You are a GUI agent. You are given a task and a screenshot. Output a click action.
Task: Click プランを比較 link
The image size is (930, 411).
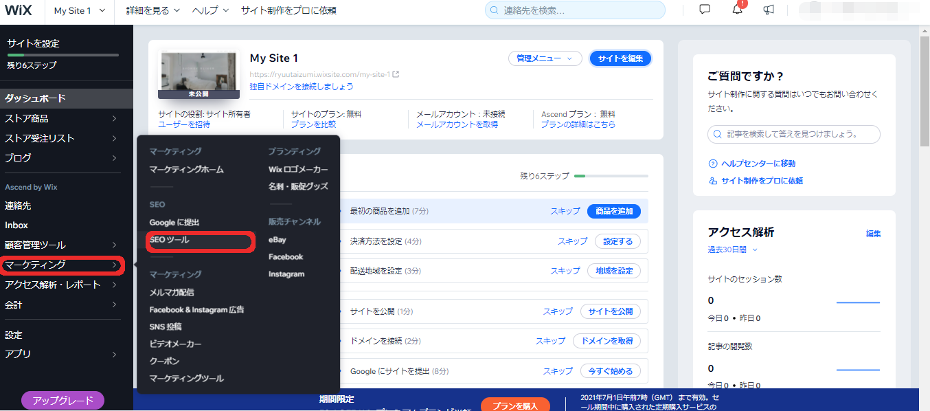coord(313,124)
